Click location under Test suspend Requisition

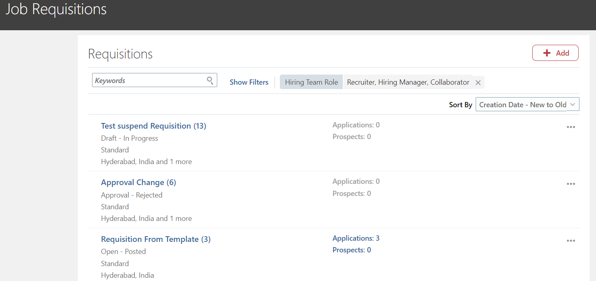[x=147, y=162]
